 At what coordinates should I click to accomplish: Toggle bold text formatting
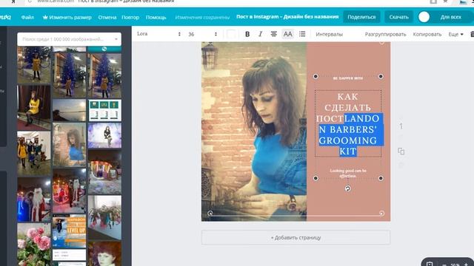coord(247,34)
